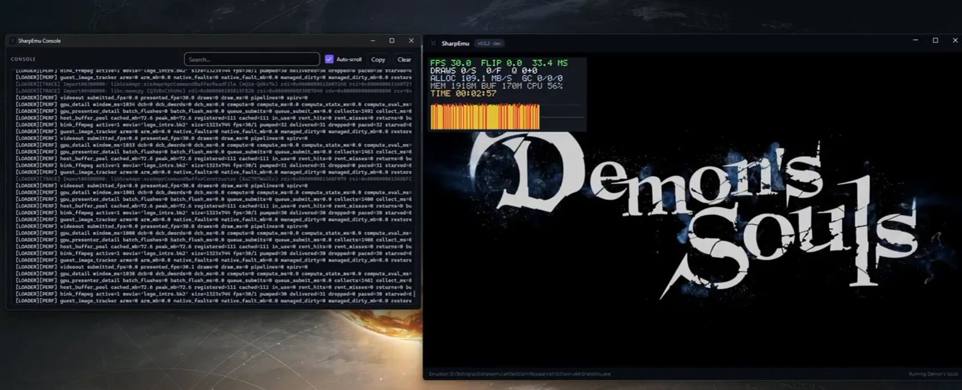Viewport: 962px width, 390px height.
Task: Select the bink_ffmpeg pumped=32 delivered=31 log line
Action: tap(213, 125)
